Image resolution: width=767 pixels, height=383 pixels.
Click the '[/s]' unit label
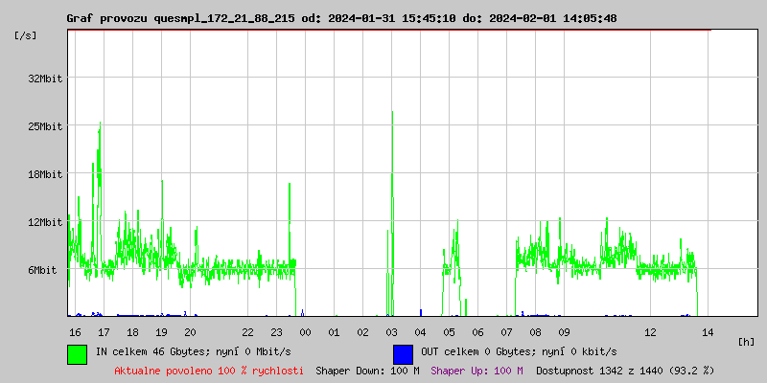(26, 35)
